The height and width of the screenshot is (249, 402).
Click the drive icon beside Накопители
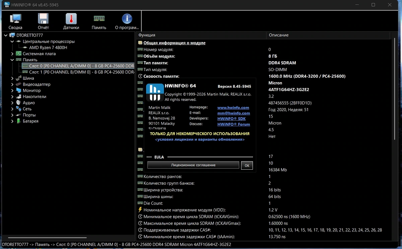coord(19,96)
